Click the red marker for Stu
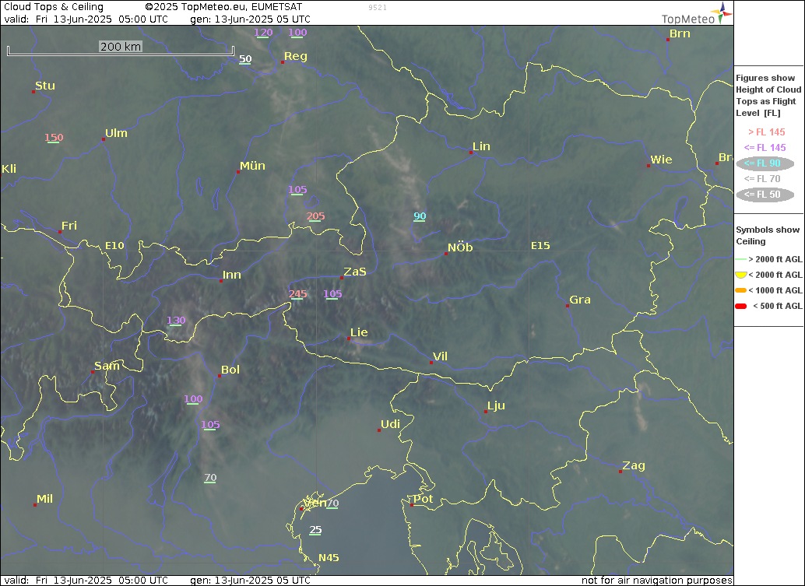The image size is (805, 586). 34,92
